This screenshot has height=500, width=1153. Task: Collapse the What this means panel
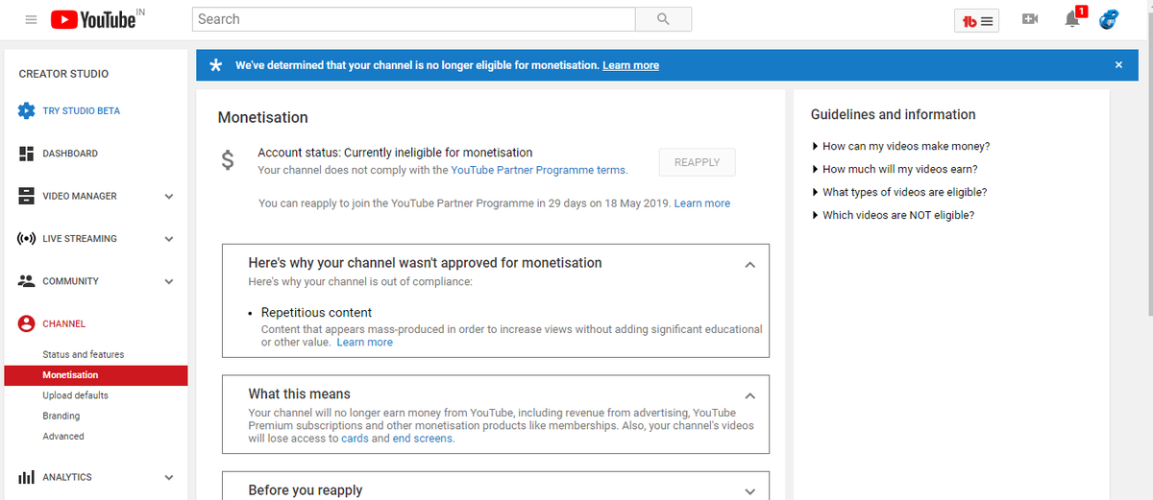point(750,395)
